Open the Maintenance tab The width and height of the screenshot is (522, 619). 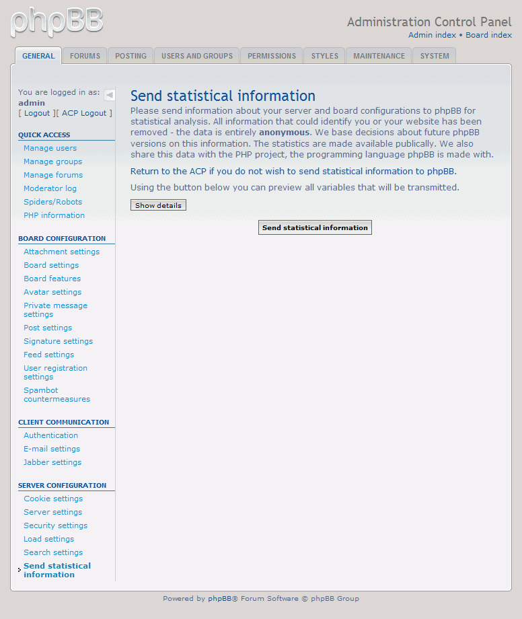click(x=379, y=56)
